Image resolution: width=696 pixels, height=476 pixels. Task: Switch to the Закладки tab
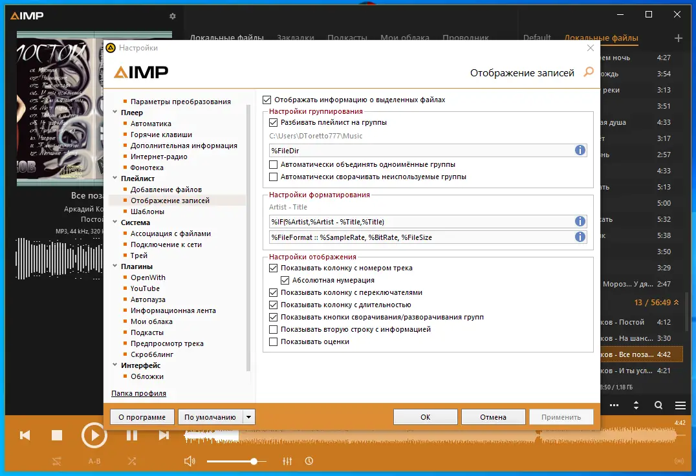295,38
